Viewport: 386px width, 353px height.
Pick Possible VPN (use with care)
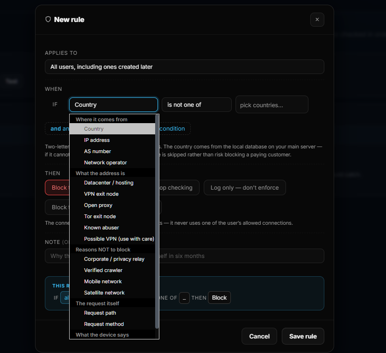[112, 239]
